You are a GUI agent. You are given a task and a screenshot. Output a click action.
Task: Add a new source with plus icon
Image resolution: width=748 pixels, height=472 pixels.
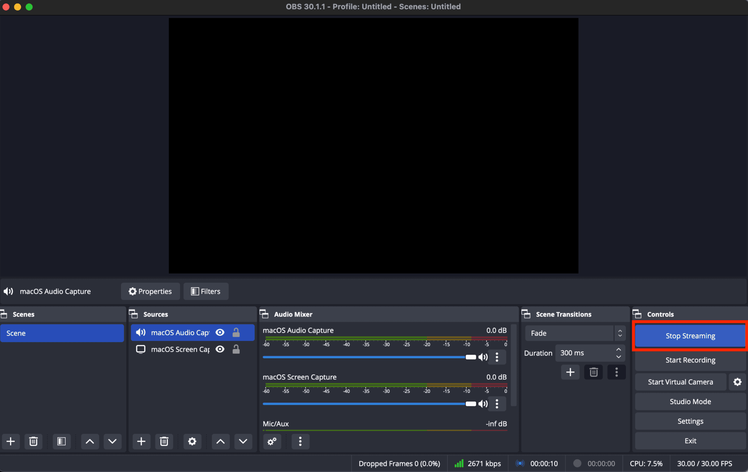point(141,441)
